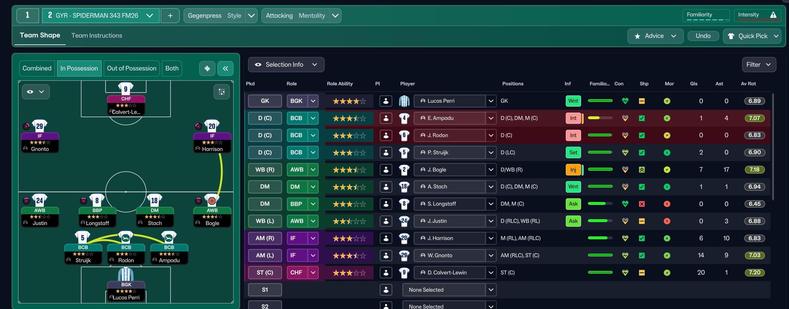Image resolution: width=789 pixels, height=309 pixels.
Task: Open player instructions icon for Lucas Perri
Action: pyautogui.click(x=386, y=101)
